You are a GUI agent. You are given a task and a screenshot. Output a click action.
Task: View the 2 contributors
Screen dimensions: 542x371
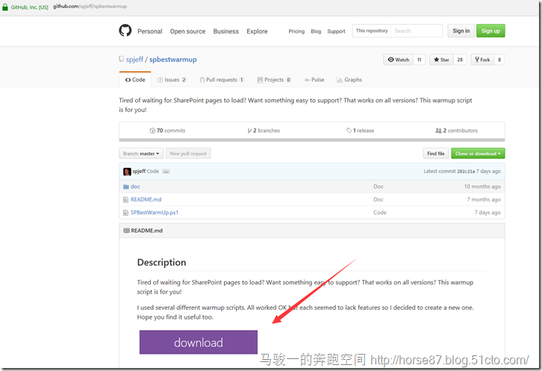[x=456, y=131]
